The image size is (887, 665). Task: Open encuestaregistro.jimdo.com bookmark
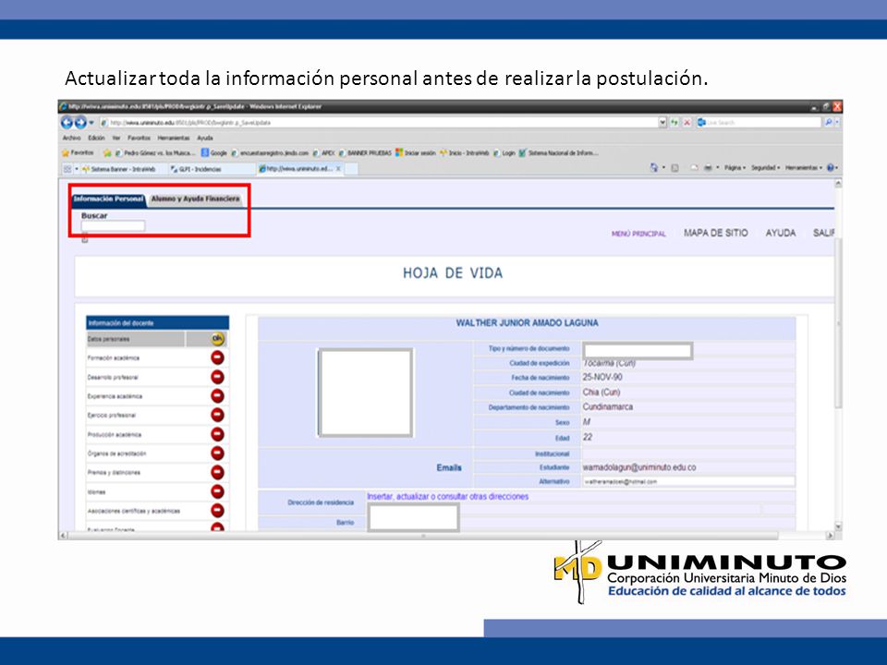270,153
